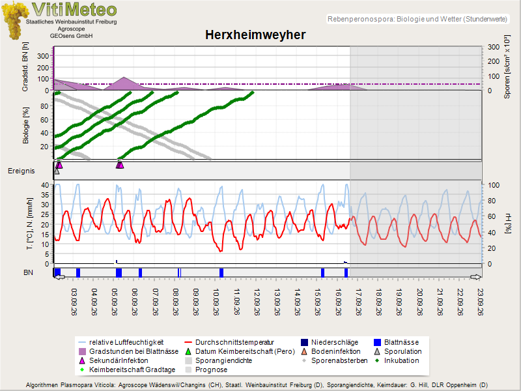Click the date label 05.09.26

(x=115, y=302)
